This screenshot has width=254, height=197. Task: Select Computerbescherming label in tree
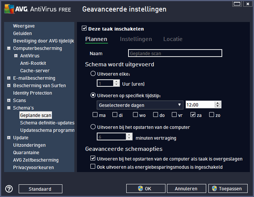click(x=37, y=48)
